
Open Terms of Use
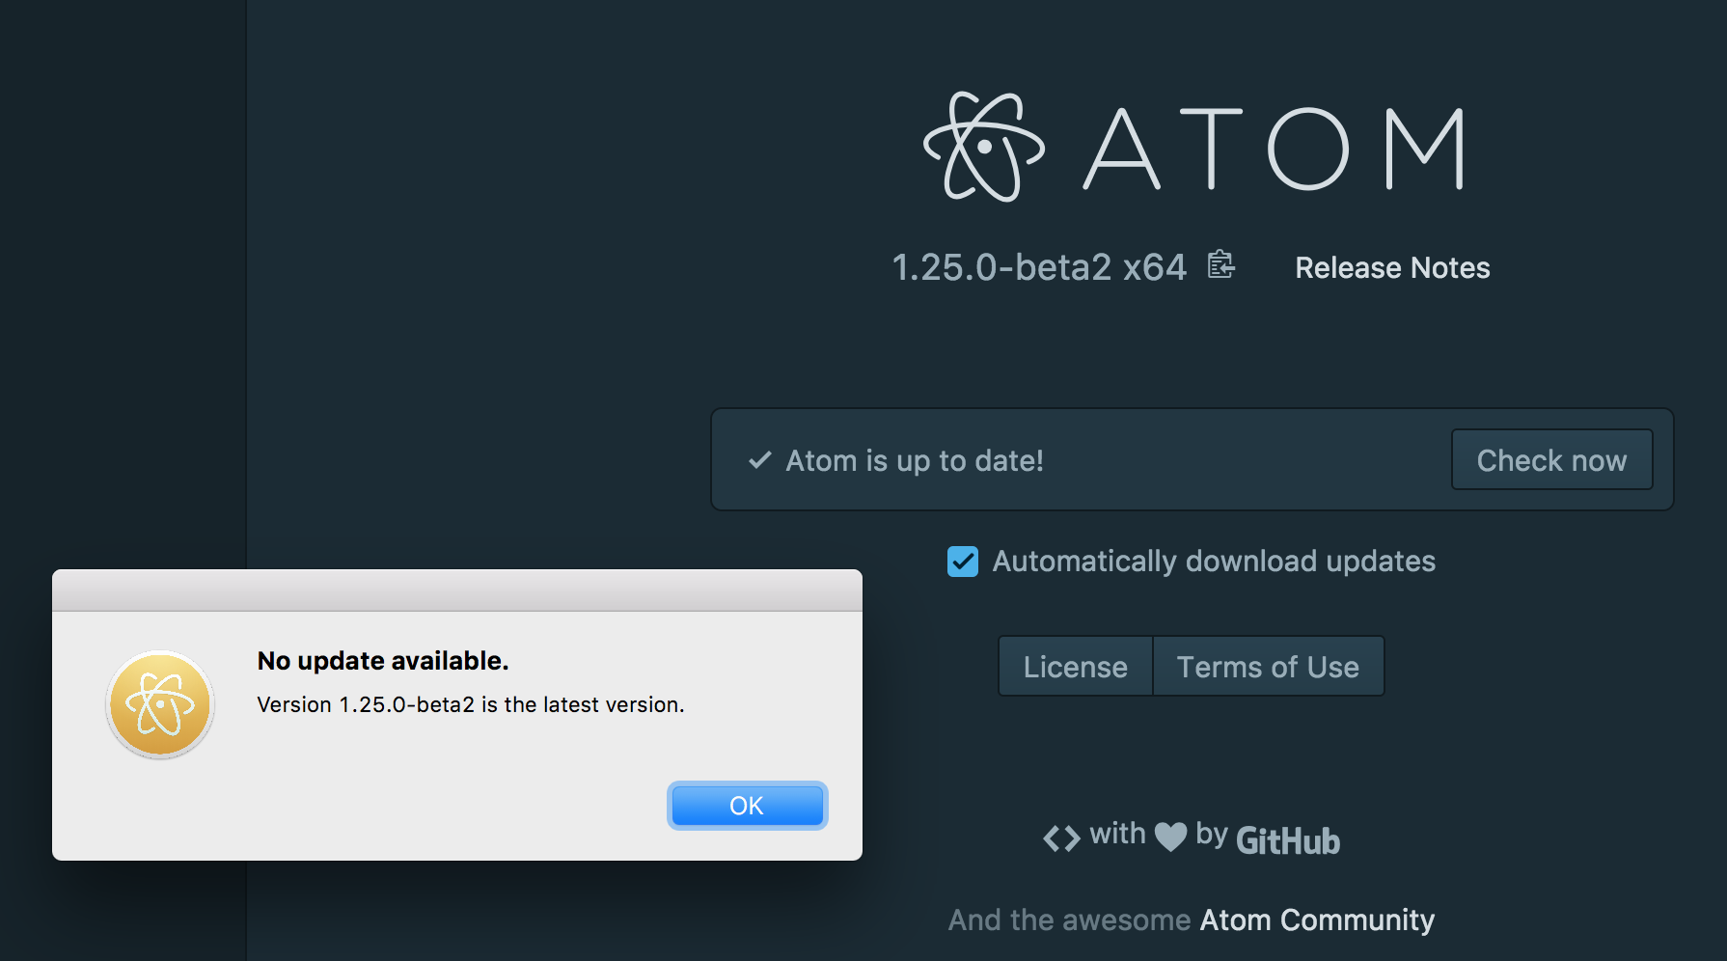pyautogui.click(x=1268, y=667)
